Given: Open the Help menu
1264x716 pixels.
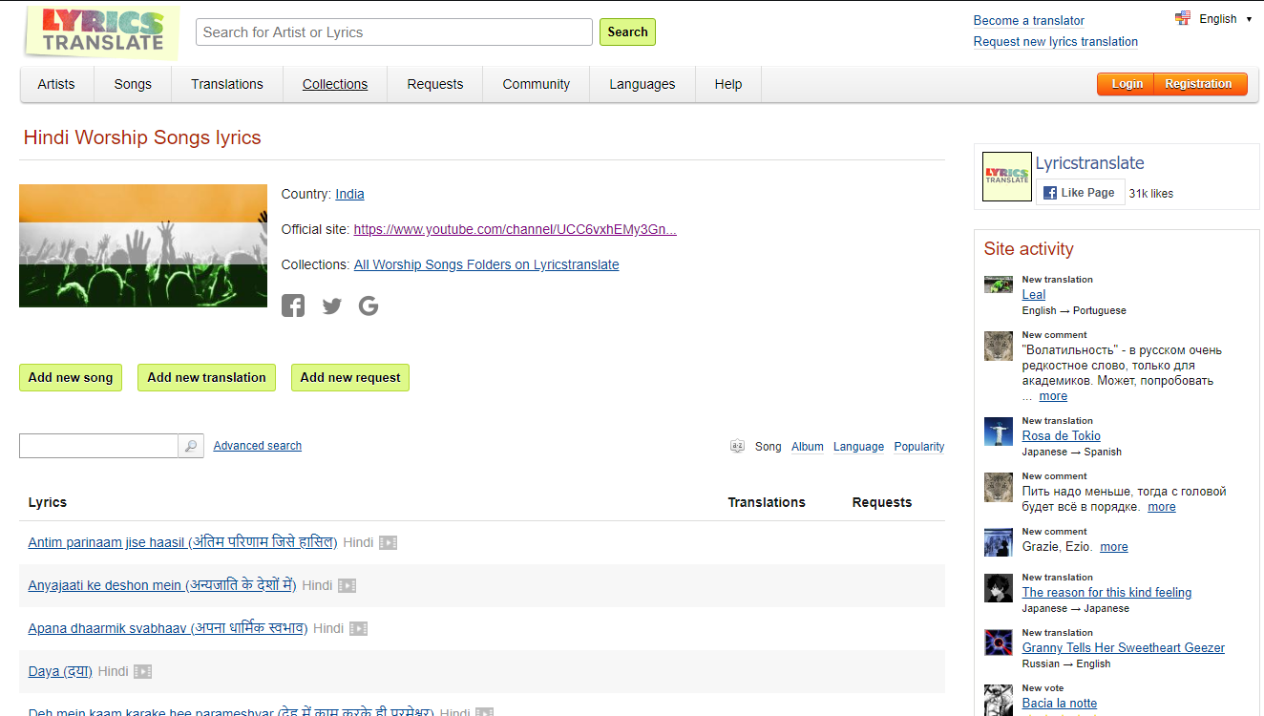Looking at the screenshot, I should (x=728, y=84).
